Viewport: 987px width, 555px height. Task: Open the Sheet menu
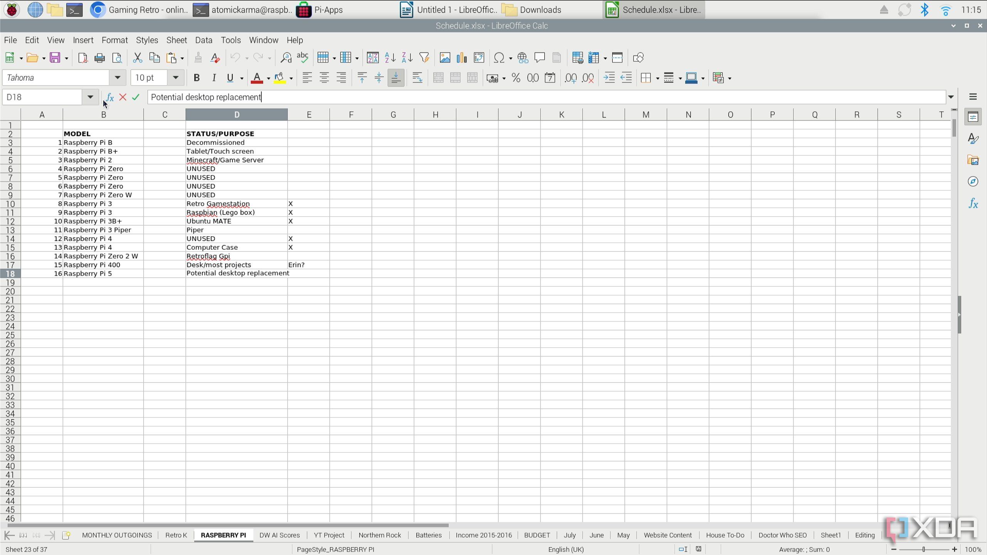177,40
